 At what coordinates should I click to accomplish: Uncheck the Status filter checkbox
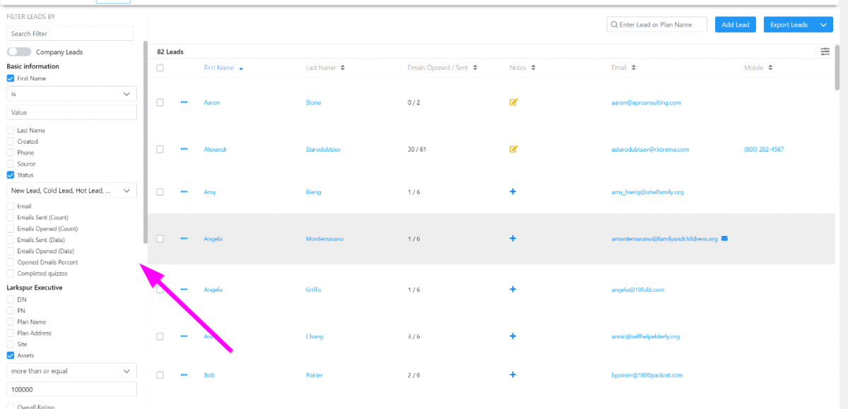[x=11, y=175]
